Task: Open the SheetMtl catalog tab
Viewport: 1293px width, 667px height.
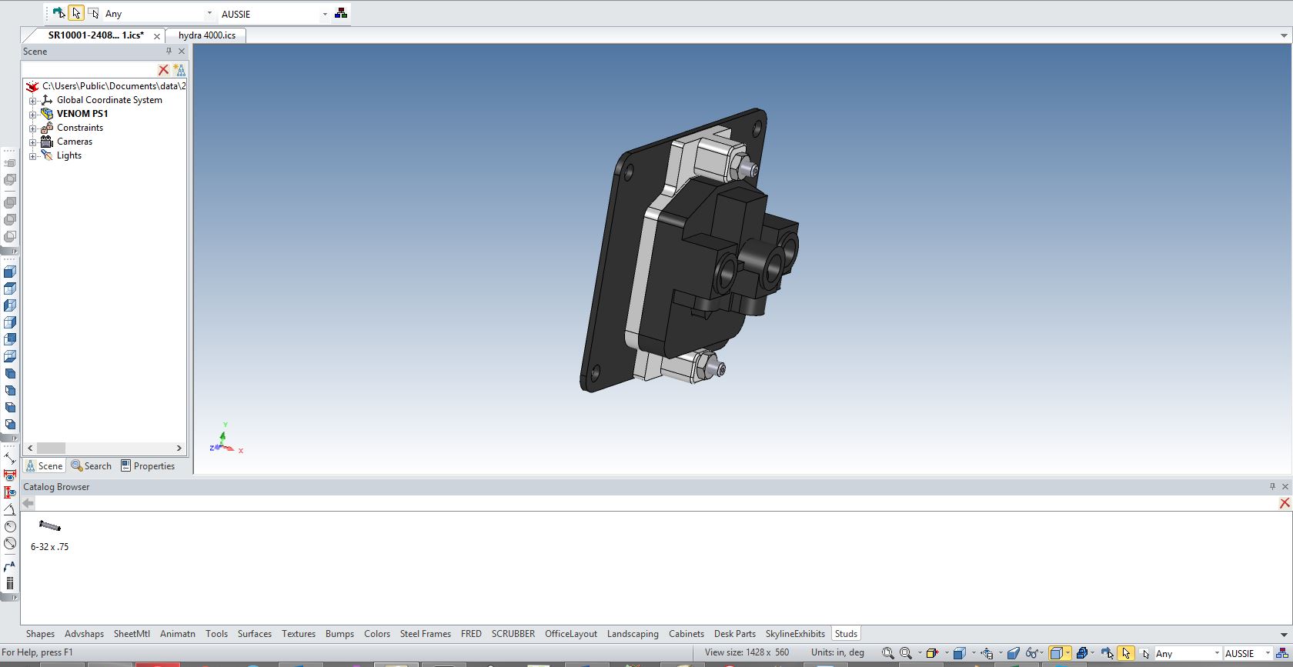Action: tap(132, 634)
